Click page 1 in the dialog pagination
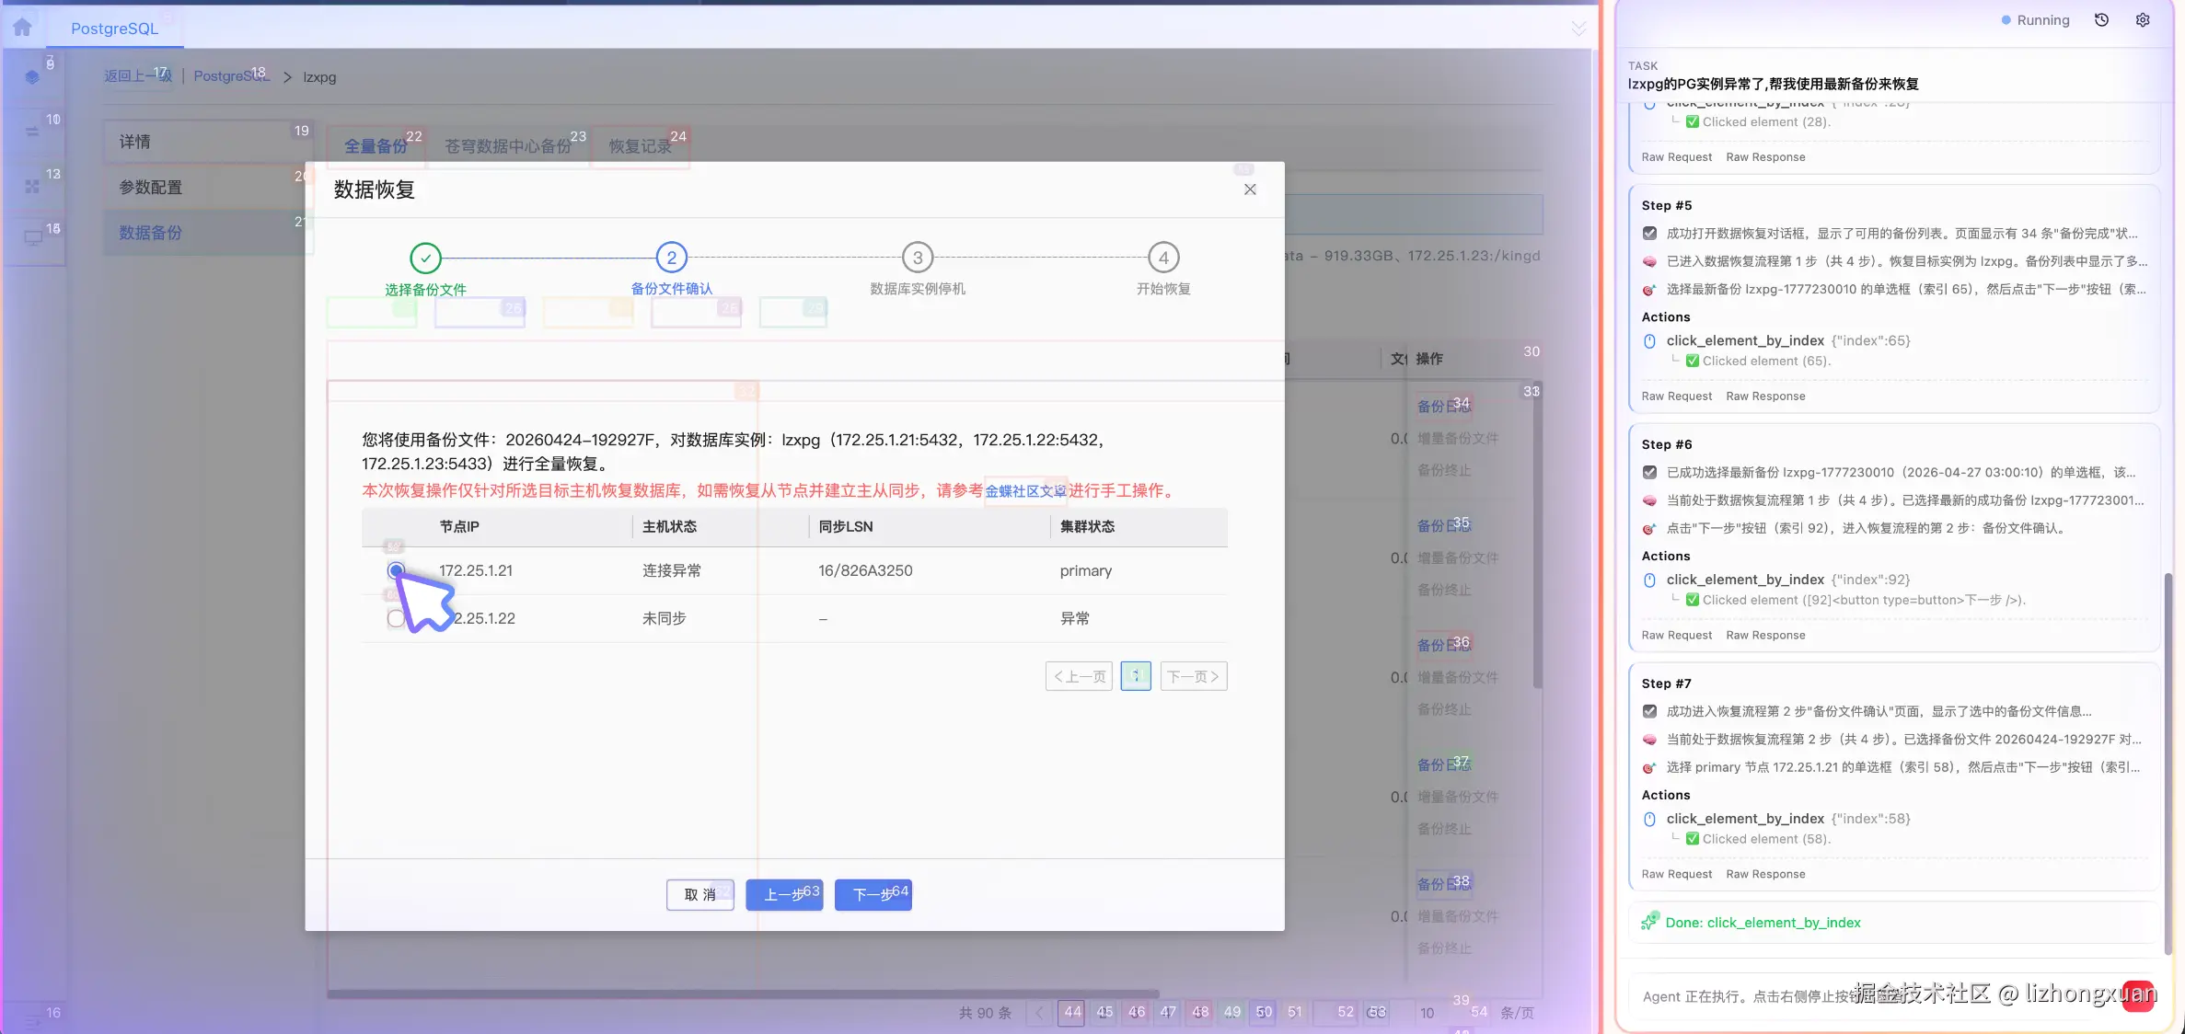 pyautogui.click(x=1136, y=676)
